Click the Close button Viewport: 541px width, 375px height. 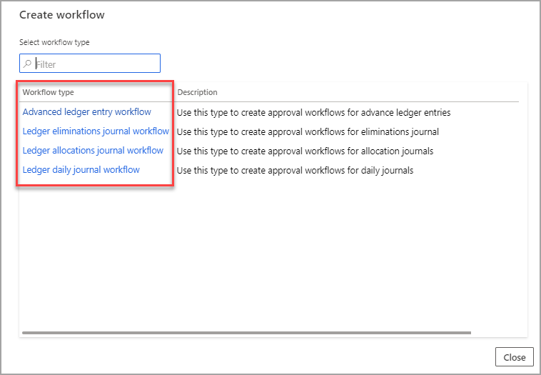[x=514, y=357]
